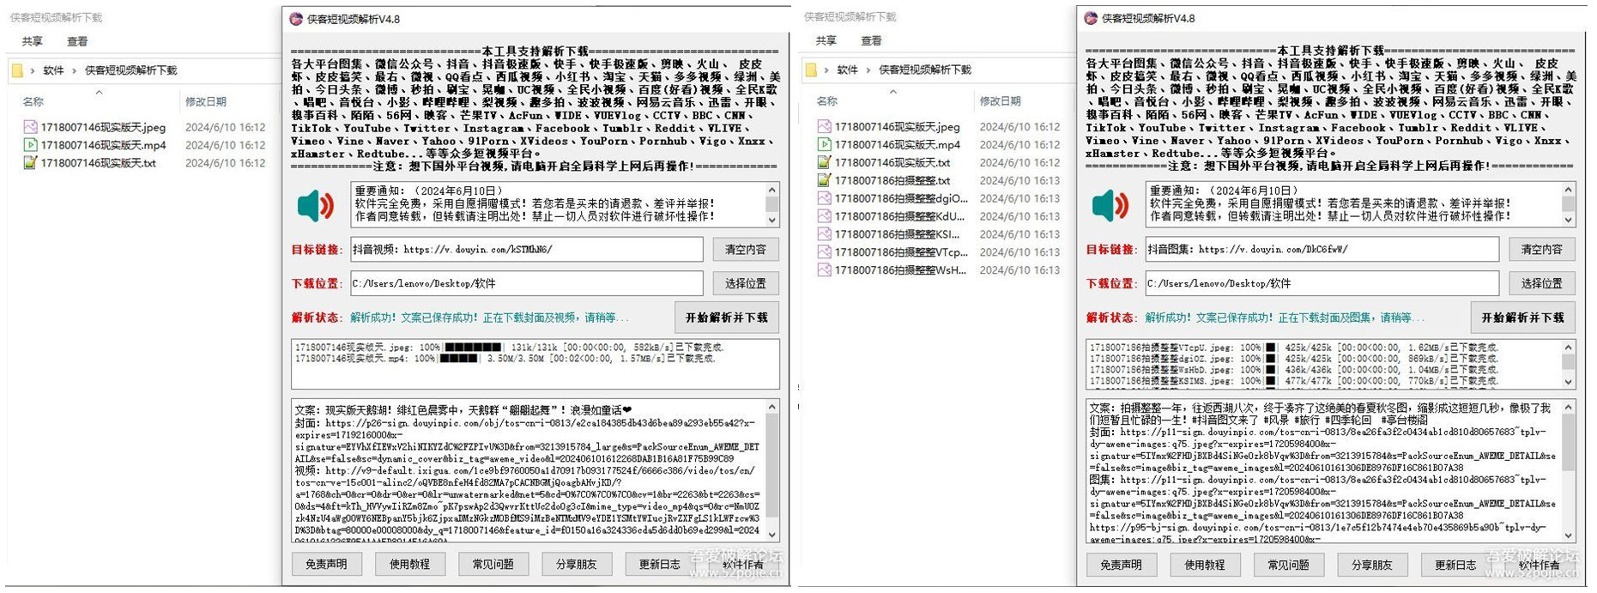Open the 查看 tab in the three-file explorer
Image resolution: width=1597 pixels, height=593 pixels.
click(x=77, y=41)
